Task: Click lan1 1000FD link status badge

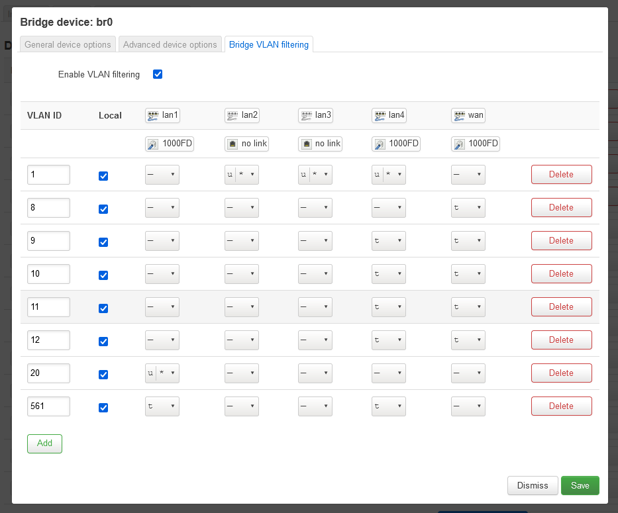Action: pos(170,144)
